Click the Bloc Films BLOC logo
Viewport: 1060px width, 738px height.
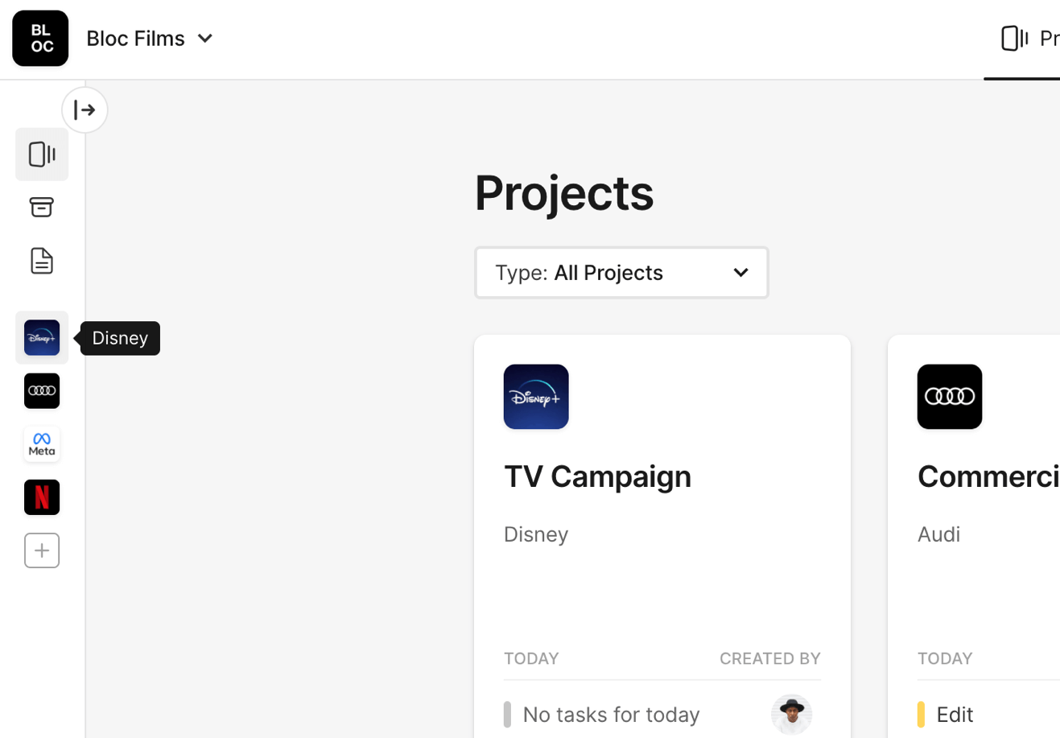pyautogui.click(x=40, y=39)
